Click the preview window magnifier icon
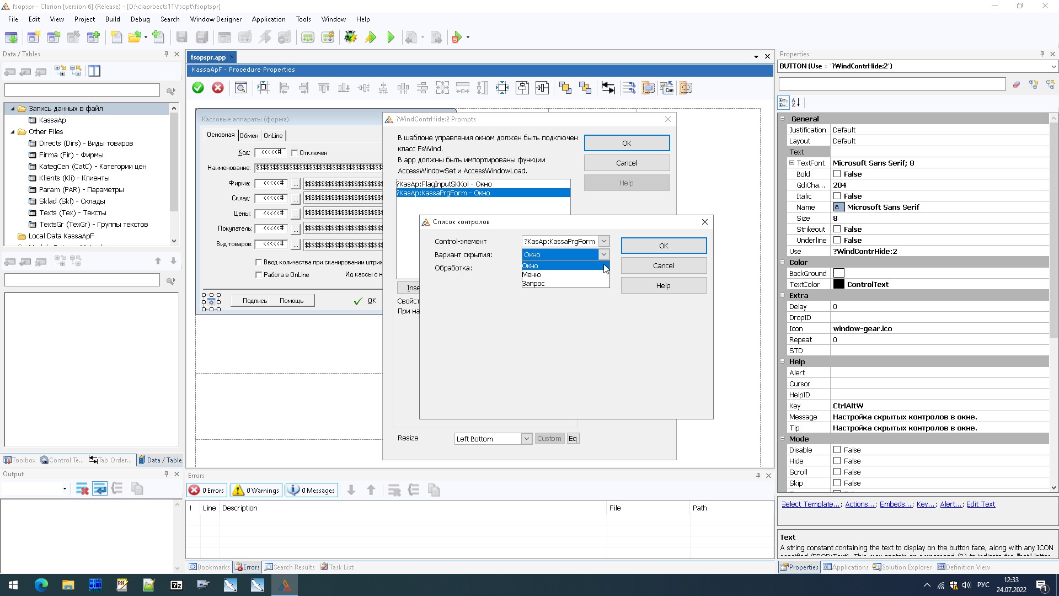1059x596 pixels. click(241, 88)
